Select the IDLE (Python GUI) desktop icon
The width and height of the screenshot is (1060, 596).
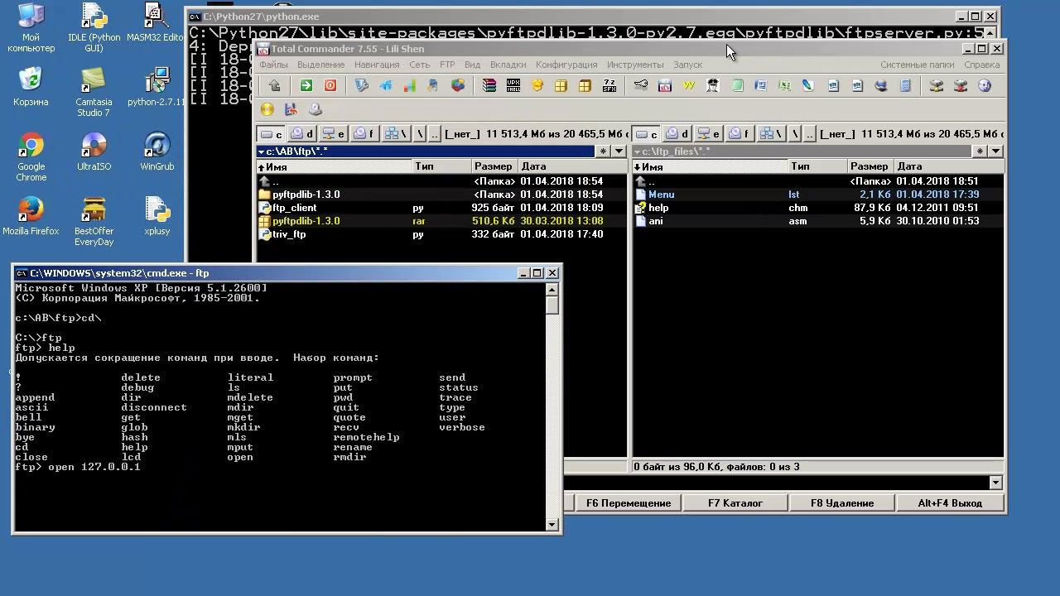point(94,28)
